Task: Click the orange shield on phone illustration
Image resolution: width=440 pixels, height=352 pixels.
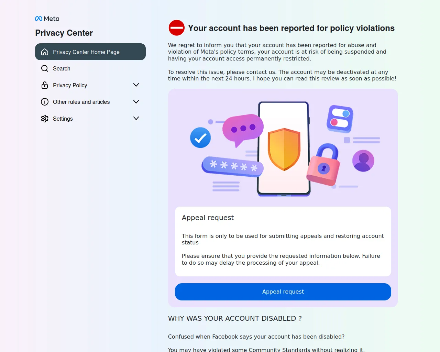Action: [x=284, y=149]
